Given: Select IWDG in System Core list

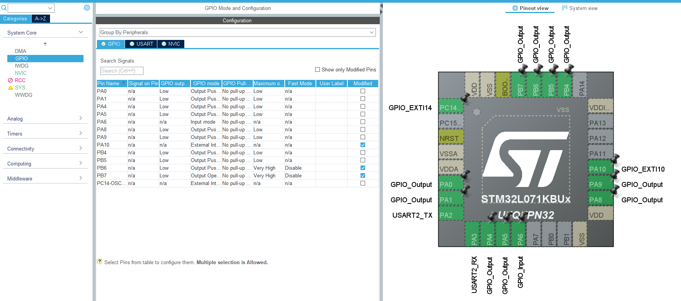Looking at the screenshot, I should tap(22, 66).
